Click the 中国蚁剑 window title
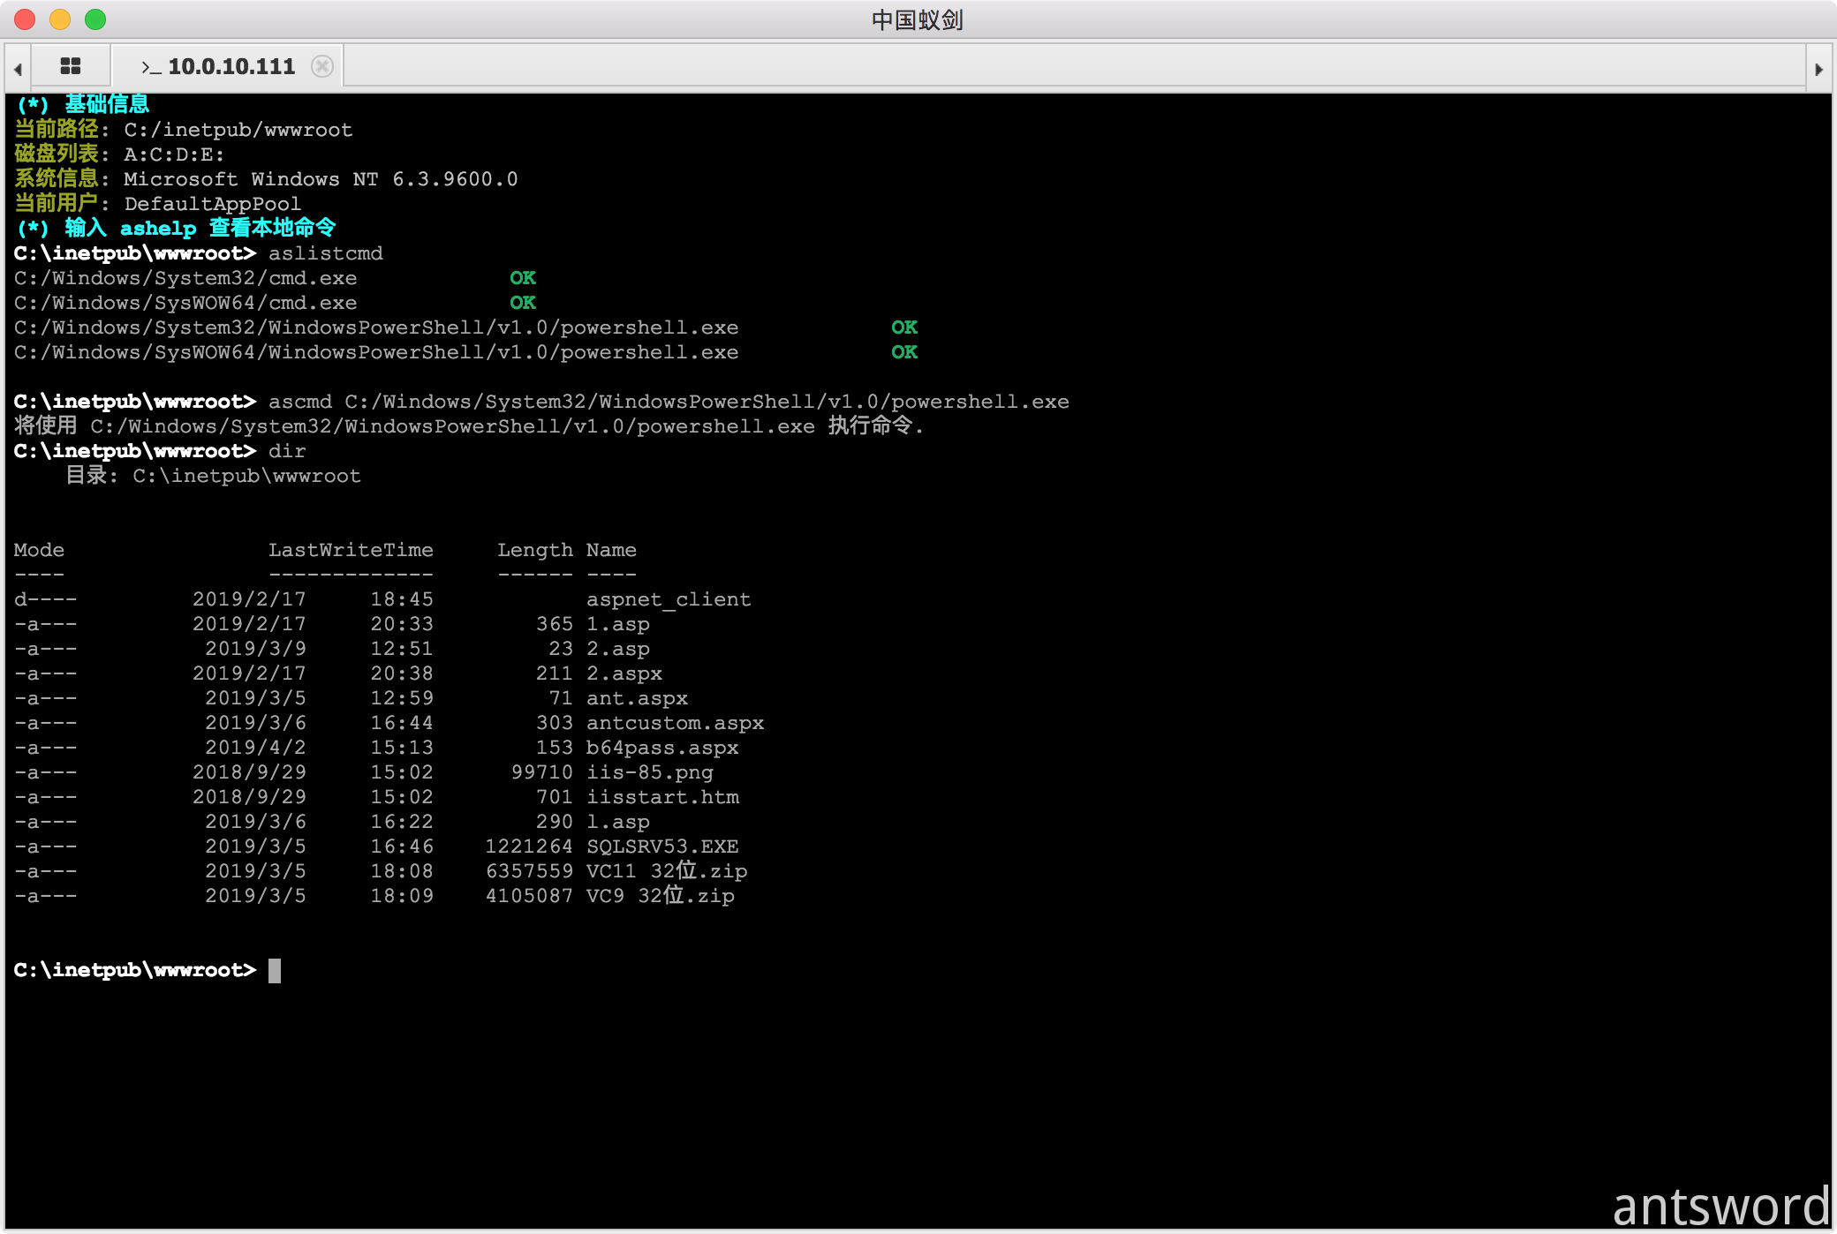The image size is (1837, 1234). pyautogui.click(x=917, y=19)
